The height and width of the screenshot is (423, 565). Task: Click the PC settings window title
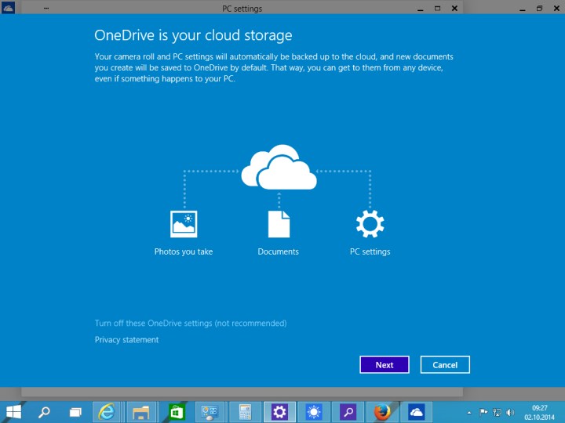tap(242, 9)
